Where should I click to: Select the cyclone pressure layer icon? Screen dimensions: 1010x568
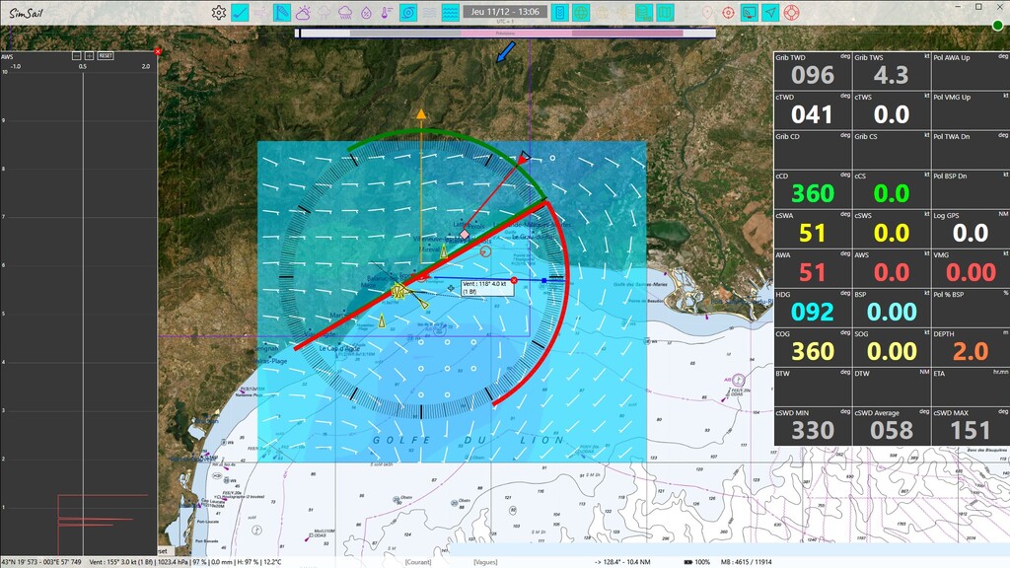[408, 13]
